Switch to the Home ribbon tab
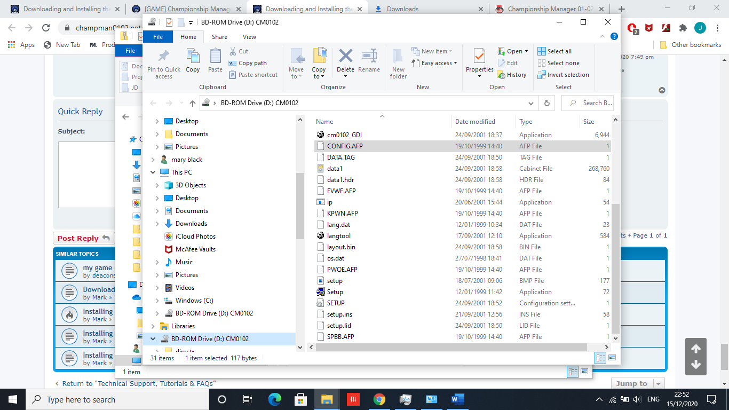This screenshot has height=410, width=729. click(188, 37)
